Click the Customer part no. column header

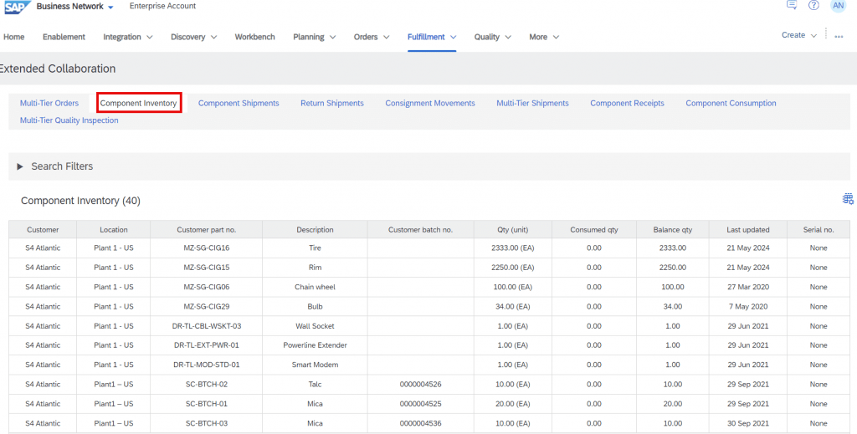click(x=207, y=230)
